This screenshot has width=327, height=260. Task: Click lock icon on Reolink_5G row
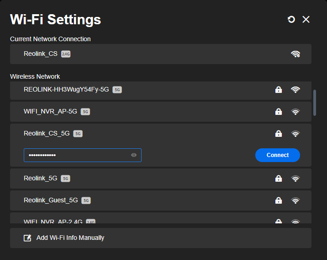pyautogui.click(x=279, y=179)
